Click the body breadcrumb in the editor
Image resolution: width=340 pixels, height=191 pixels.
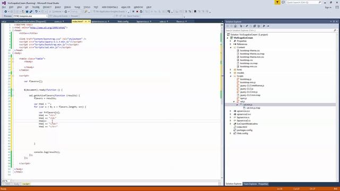[x=16, y=184]
